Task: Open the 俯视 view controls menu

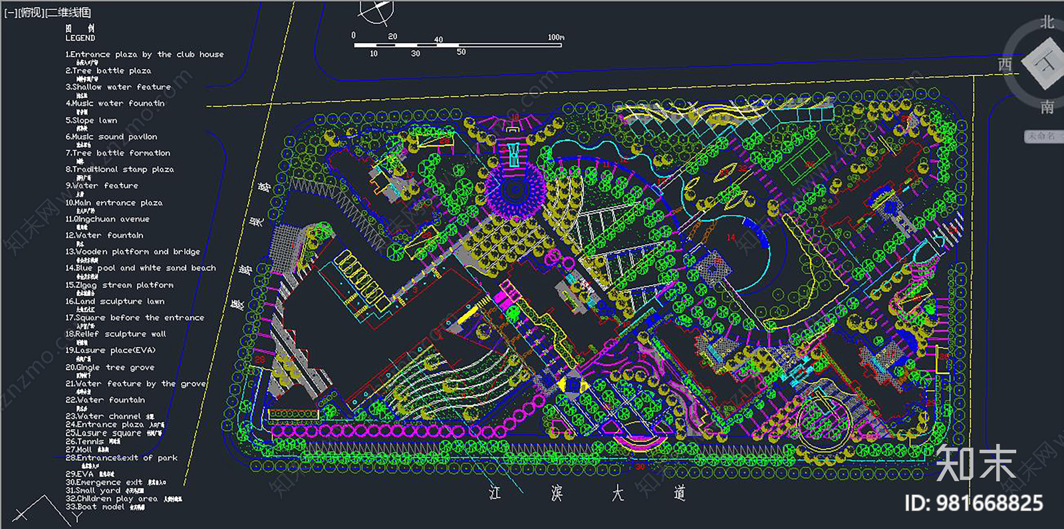Action: pyautogui.click(x=31, y=13)
